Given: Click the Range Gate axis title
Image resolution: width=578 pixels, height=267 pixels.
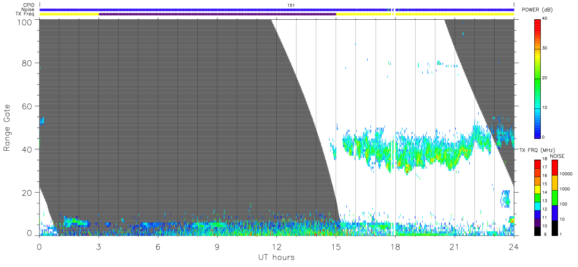Looking at the screenshot, I should 7,128.
